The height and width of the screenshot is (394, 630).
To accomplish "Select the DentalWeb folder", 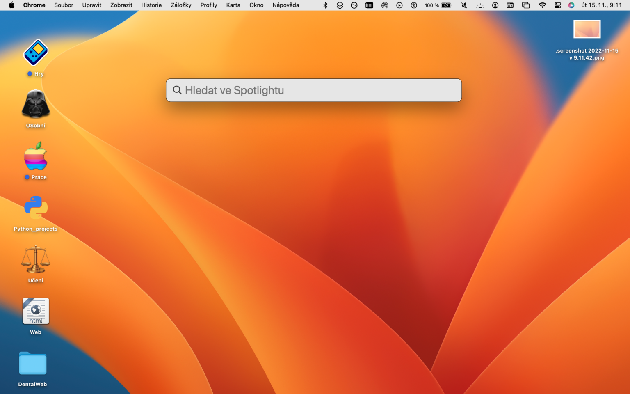I will pyautogui.click(x=33, y=364).
